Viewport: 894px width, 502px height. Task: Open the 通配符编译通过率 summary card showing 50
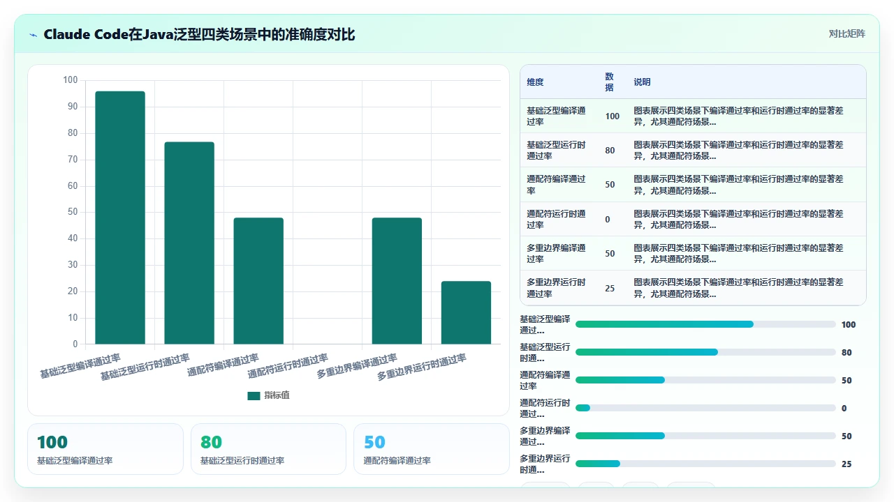(432, 449)
